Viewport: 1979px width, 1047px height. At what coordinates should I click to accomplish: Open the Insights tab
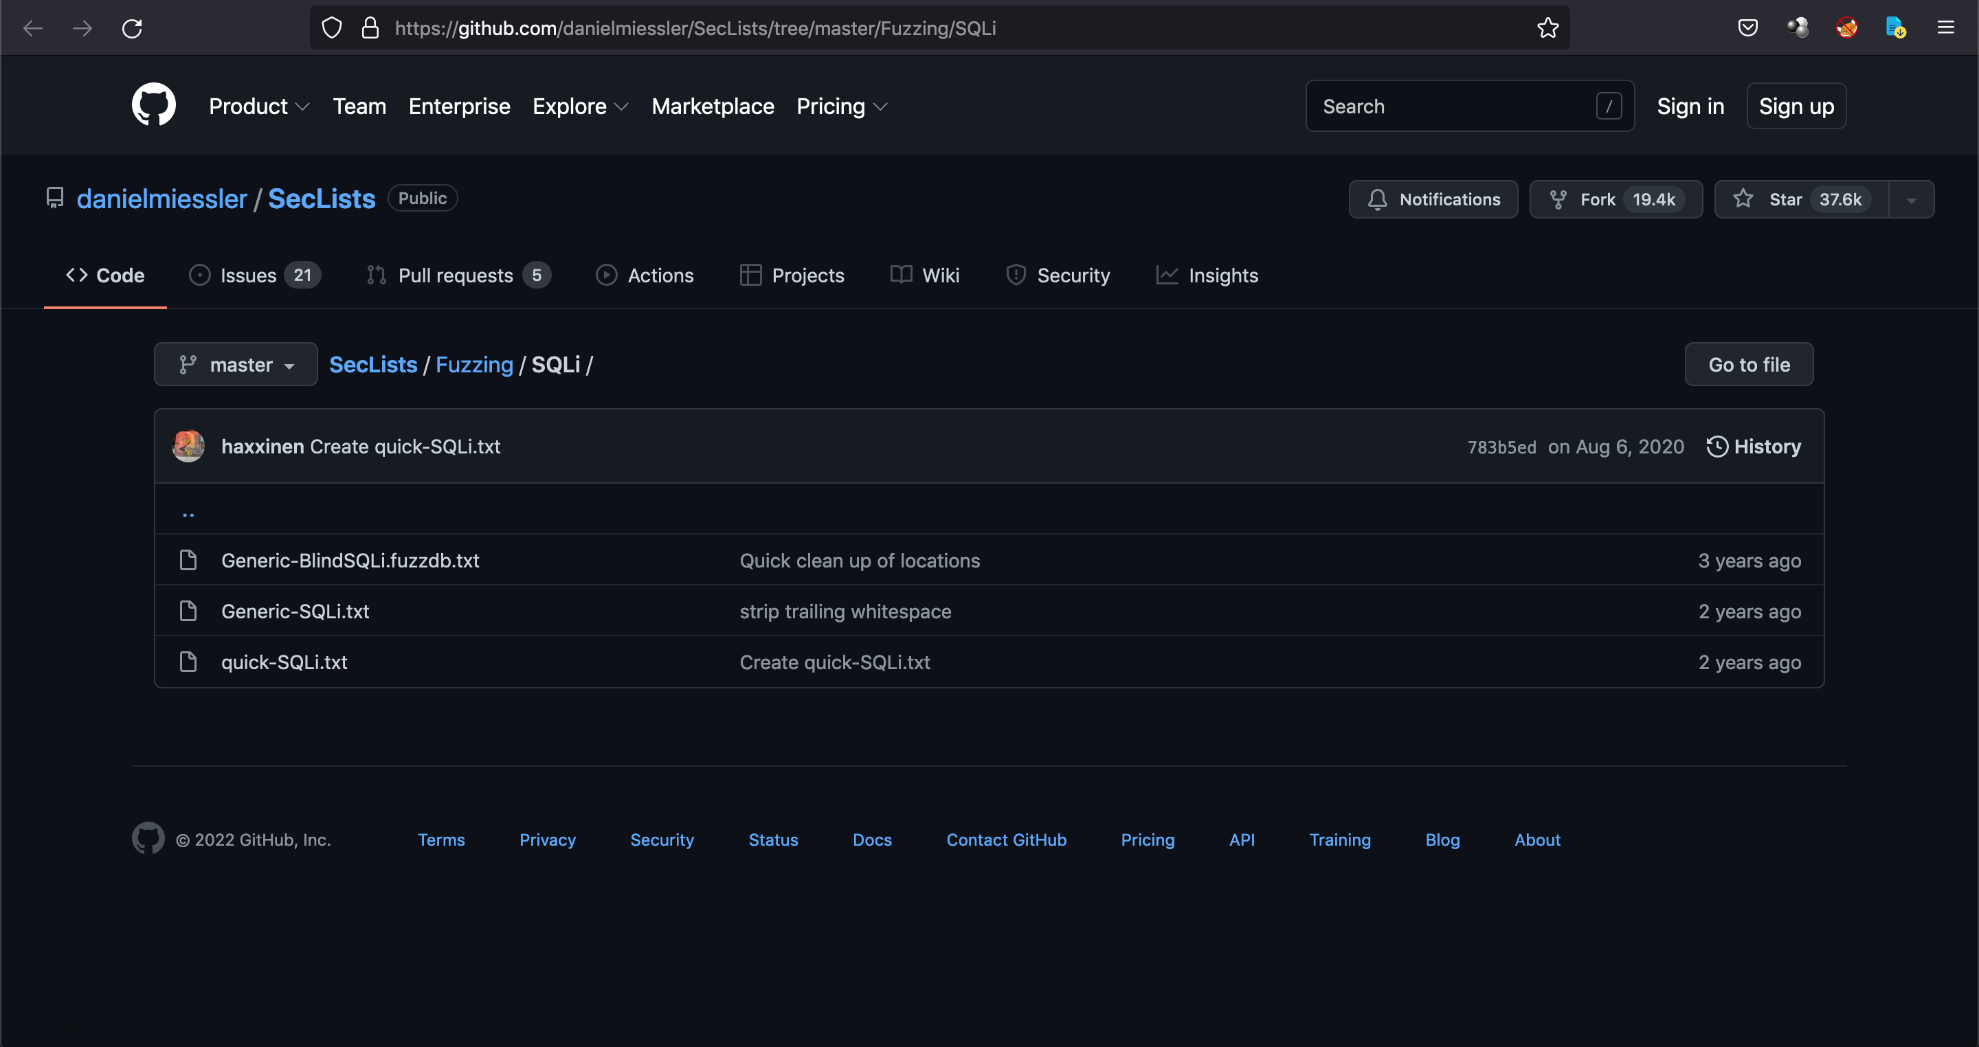1207,275
